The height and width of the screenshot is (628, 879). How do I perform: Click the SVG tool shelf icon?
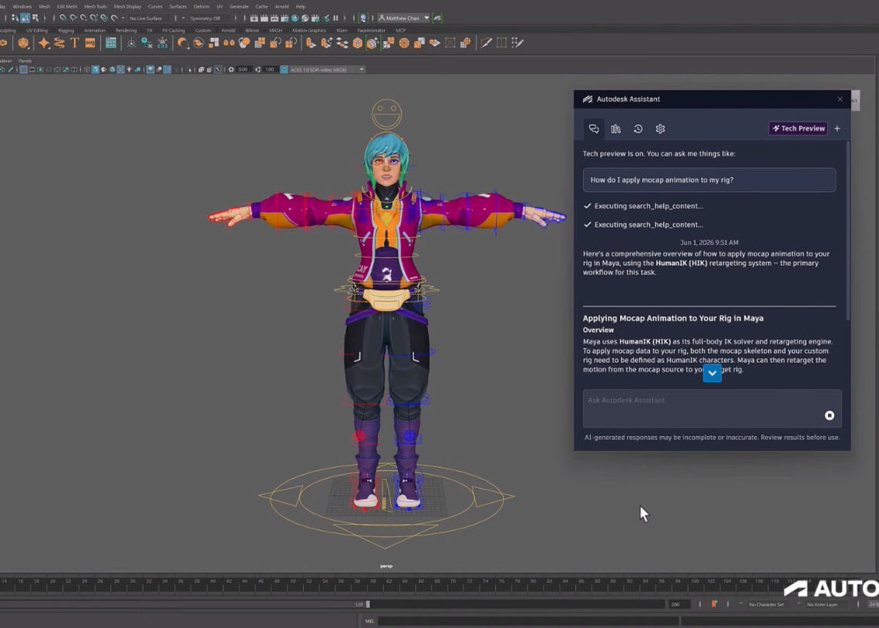(x=89, y=43)
